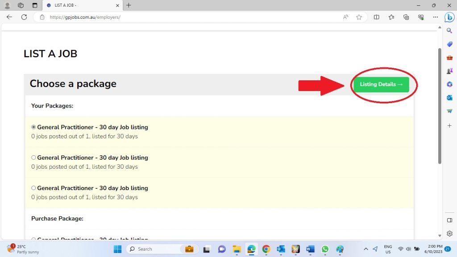
Task: Open Bing Chat from the sidebar top
Action: pos(449,17)
